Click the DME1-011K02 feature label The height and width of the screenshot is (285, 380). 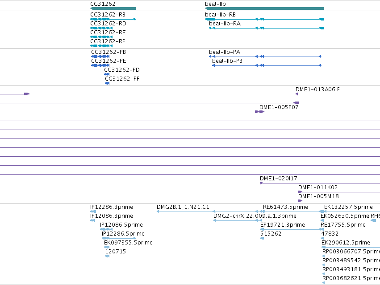(318, 187)
